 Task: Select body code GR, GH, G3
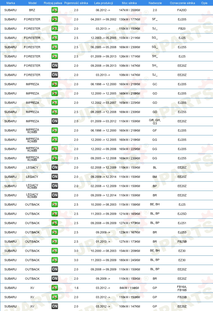155,121
